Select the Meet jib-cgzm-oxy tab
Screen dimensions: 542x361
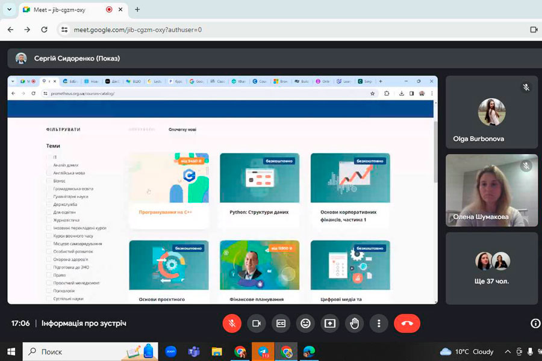[x=66, y=10]
